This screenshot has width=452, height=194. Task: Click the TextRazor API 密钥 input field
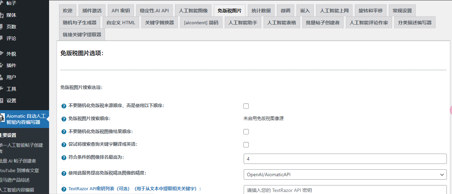coord(345,190)
